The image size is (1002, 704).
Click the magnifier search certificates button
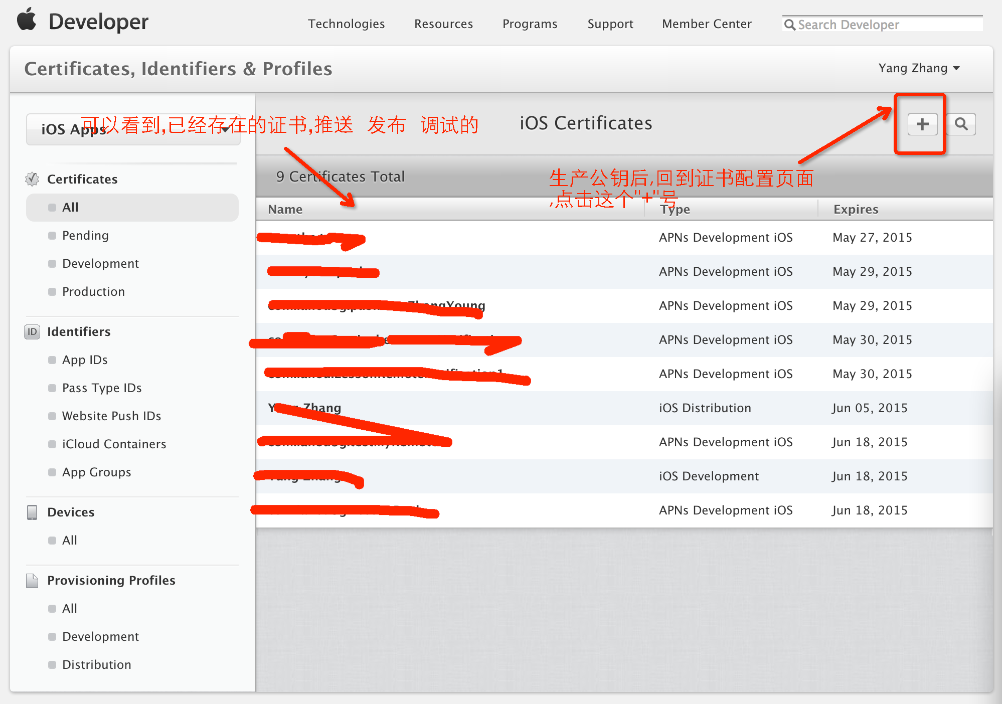point(961,124)
